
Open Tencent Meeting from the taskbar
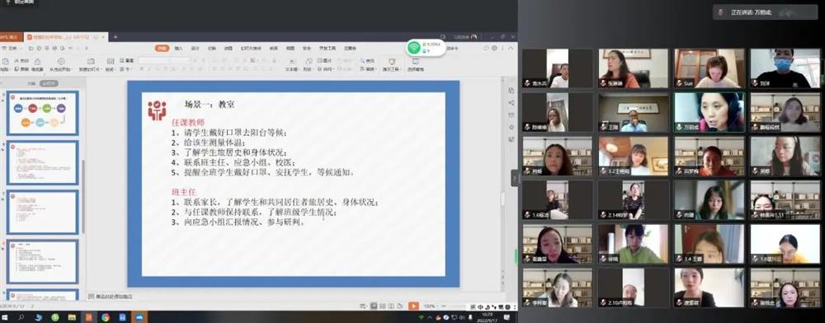coord(139,317)
